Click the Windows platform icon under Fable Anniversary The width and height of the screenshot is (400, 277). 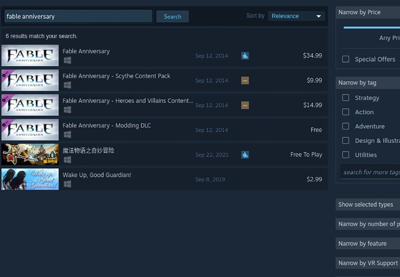(67, 60)
